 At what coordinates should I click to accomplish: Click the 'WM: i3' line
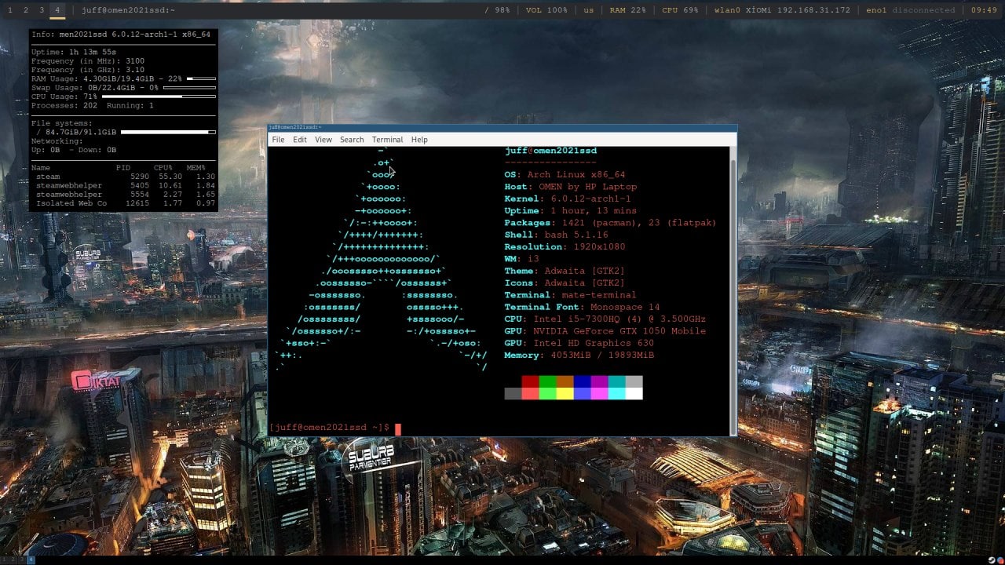coord(522,259)
